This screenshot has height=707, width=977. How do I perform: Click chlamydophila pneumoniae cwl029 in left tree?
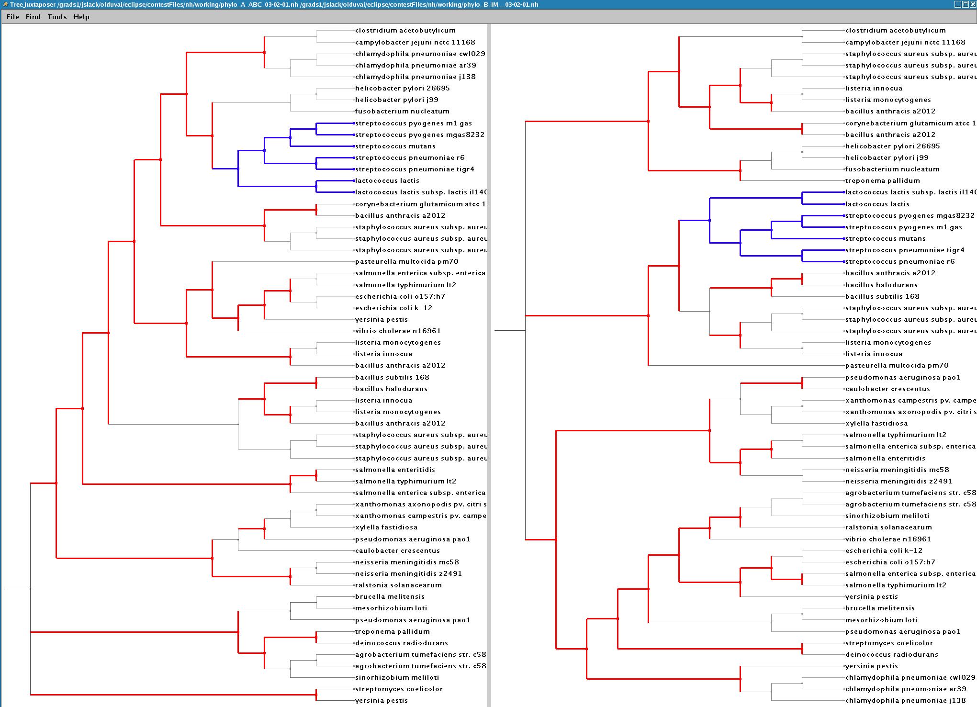click(x=420, y=54)
